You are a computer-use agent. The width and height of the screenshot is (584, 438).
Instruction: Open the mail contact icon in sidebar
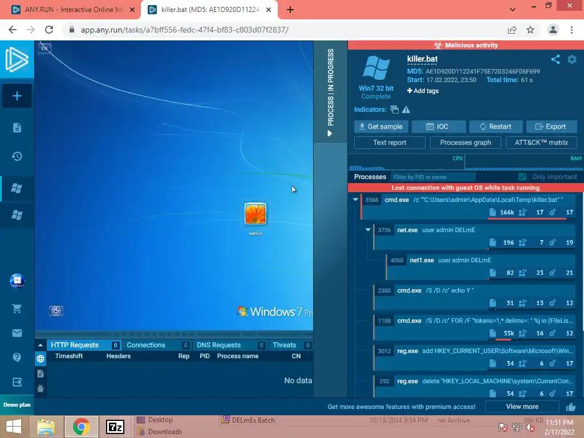point(17,333)
